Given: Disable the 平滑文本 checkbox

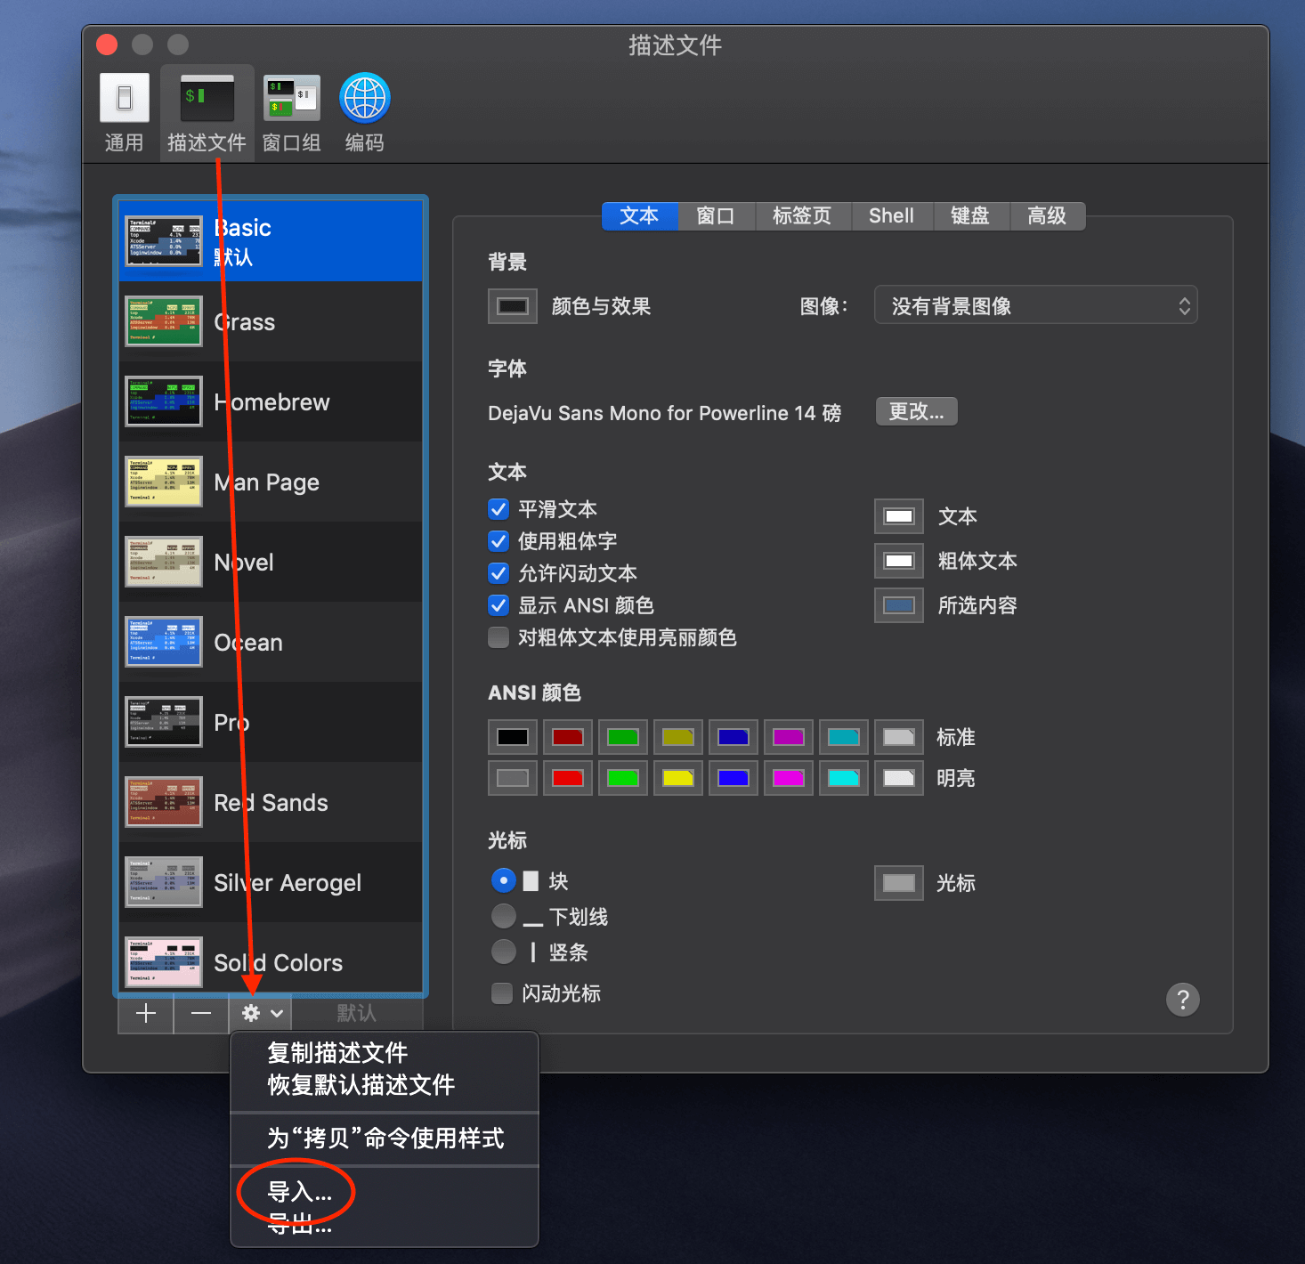Looking at the screenshot, I should pyautogui.click(x=498, y=509).
